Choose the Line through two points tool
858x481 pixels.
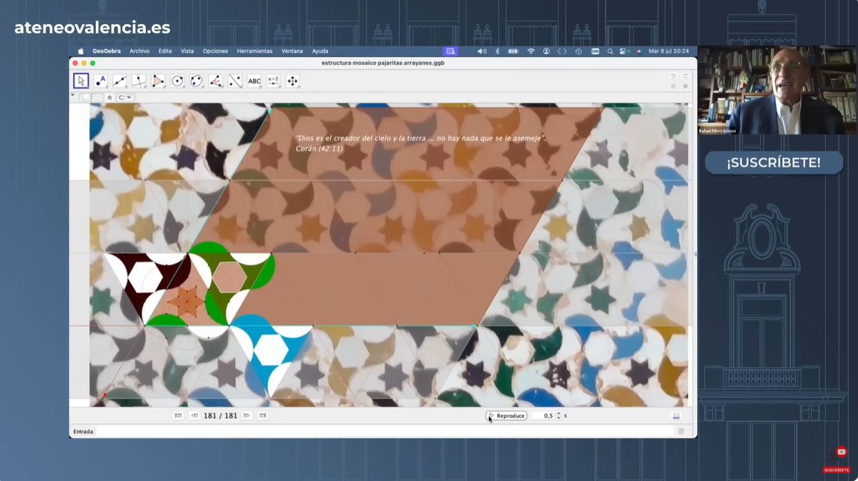120,81
